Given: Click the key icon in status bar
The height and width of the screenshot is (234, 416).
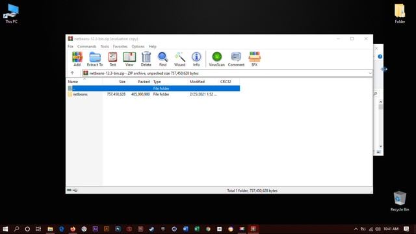Looking at the screenshot, I should [75, 190].
